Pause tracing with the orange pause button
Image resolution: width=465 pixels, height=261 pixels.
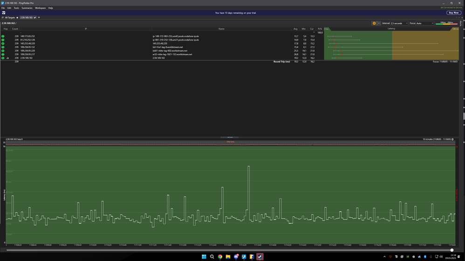374,23
